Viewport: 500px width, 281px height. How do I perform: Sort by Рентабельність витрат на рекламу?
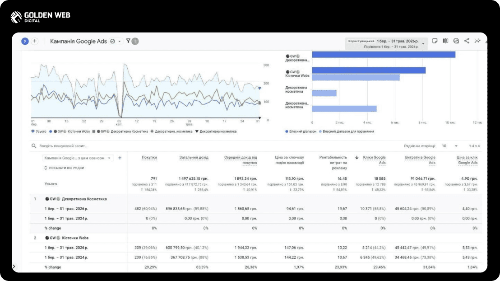(x=333, y=163)
